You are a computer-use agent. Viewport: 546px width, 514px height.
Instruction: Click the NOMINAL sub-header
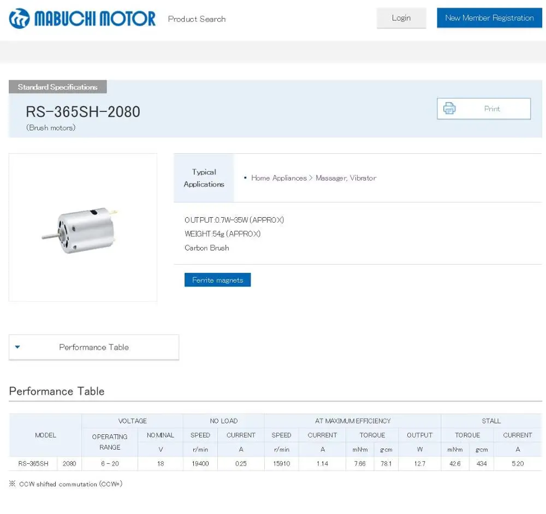click(x=161, y=435)
